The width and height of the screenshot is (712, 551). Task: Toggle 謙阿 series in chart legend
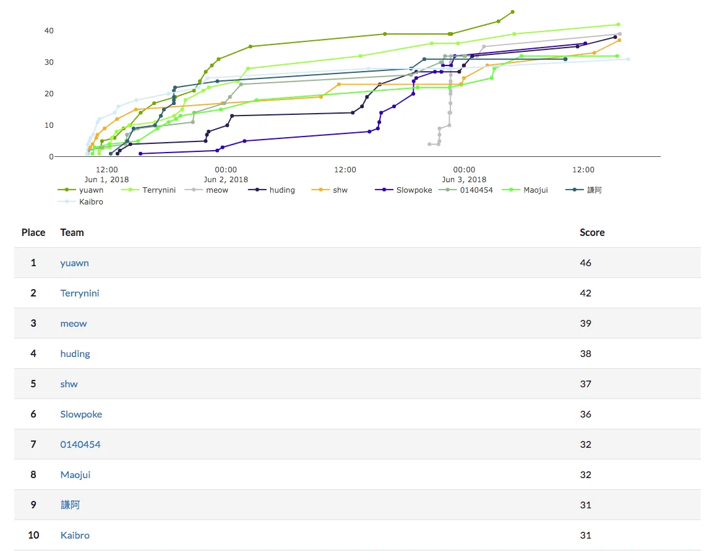coord(583,190)
